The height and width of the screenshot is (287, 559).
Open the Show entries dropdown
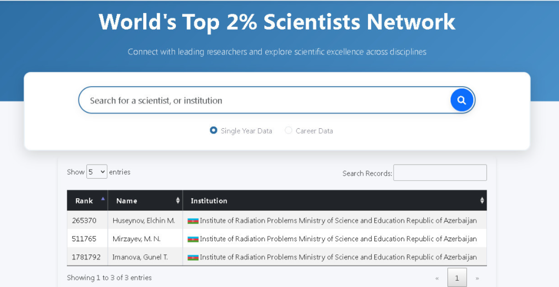tap(97, 172)
